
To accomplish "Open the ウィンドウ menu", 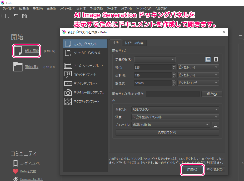I will pyautogui.click(x=143, y=9).
